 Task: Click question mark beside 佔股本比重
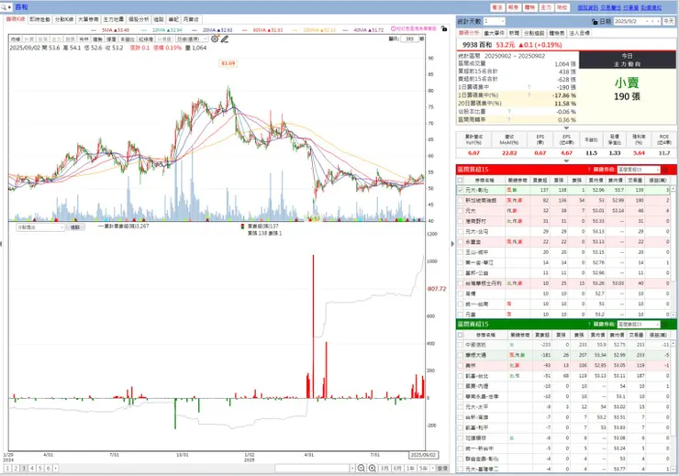pos(509,112)
